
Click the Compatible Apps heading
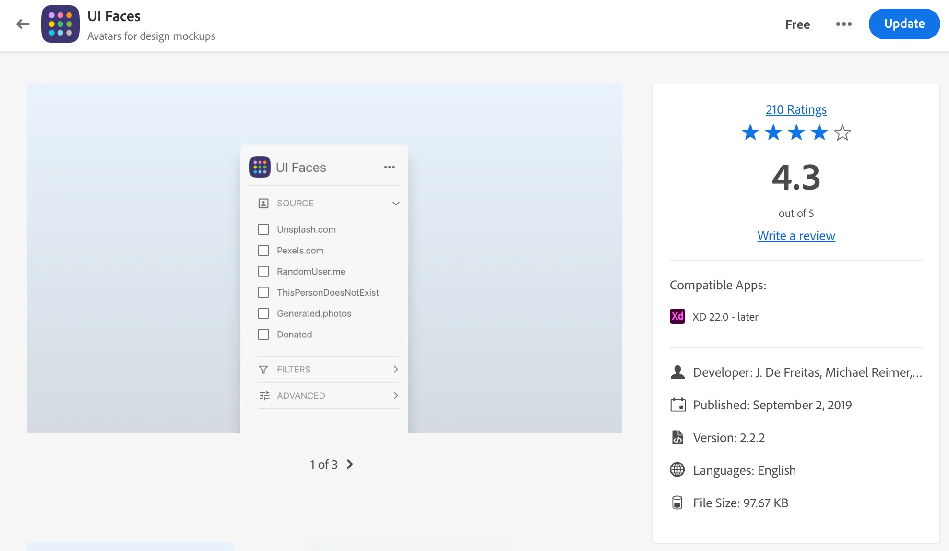pyautogui.click(x=718, y=285)
